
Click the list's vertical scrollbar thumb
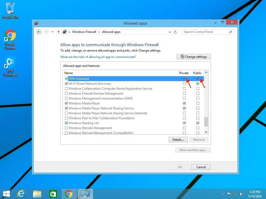(206, 122)
